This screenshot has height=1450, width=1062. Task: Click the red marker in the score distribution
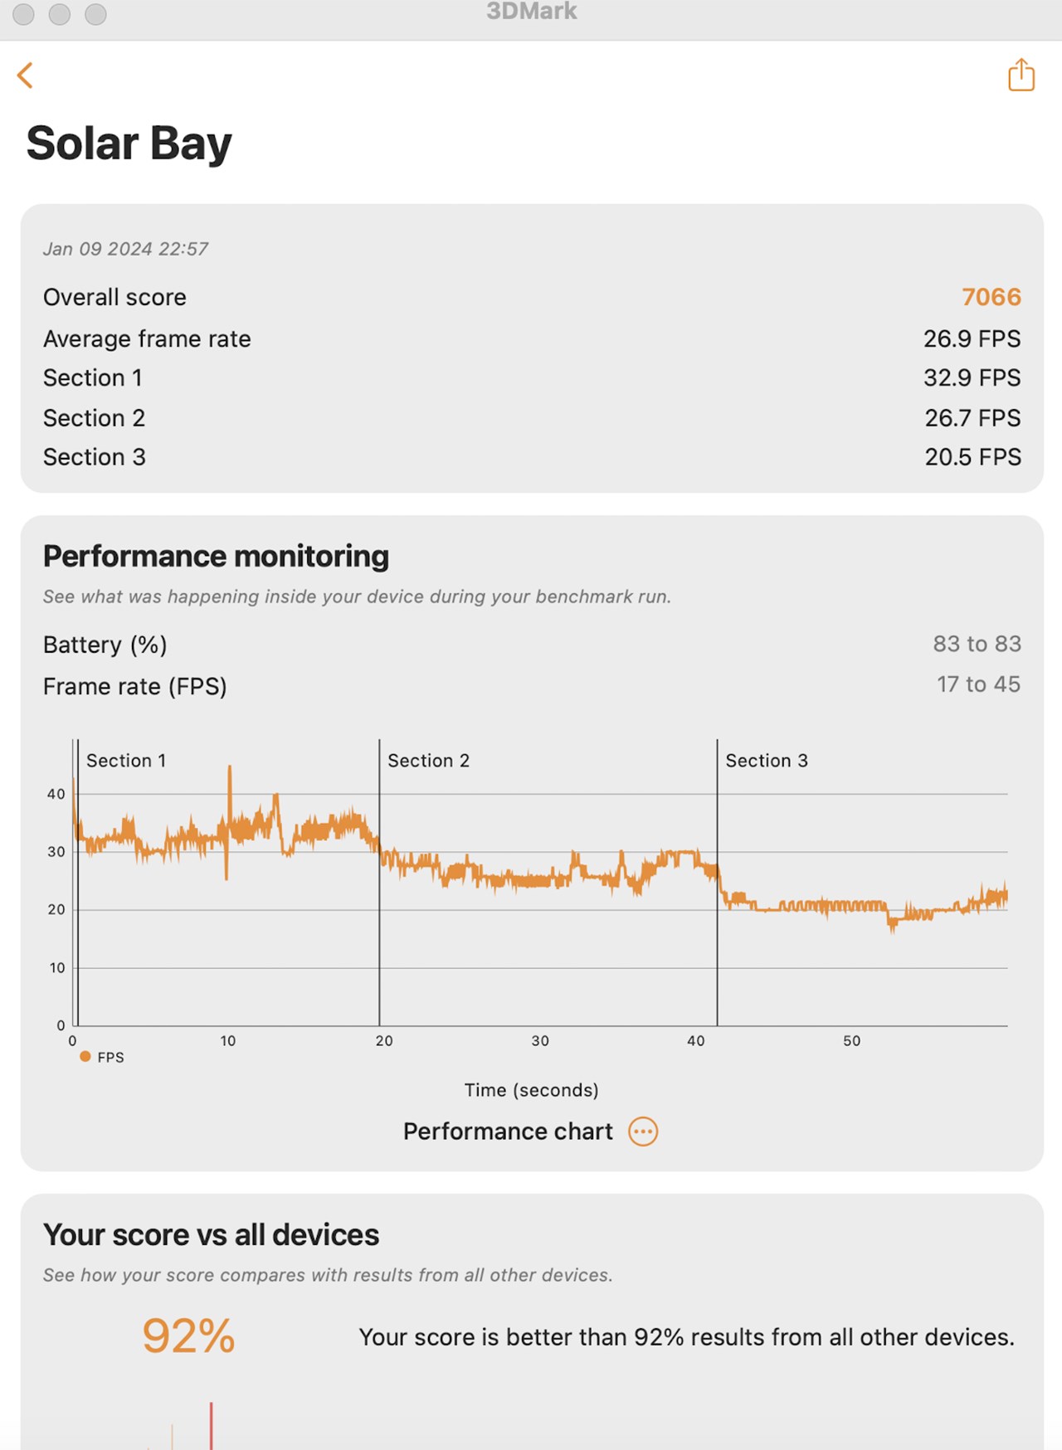[x=212, y=1427]
